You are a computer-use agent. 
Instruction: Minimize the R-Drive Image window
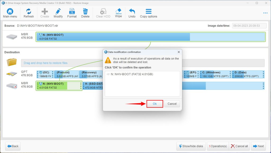coord(248,3)
